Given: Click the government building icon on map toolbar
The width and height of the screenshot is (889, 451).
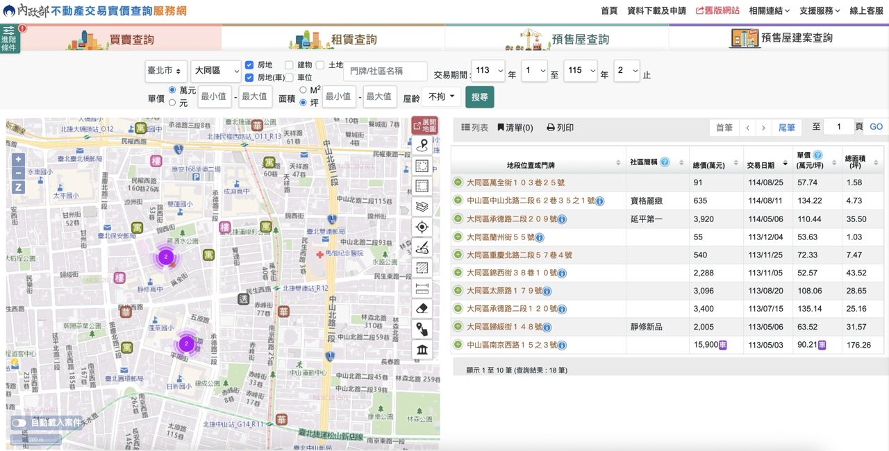Looking at the screenshot, I should pyautogui.click(x=422, y=350).
